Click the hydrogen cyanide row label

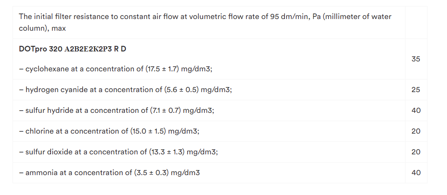(48, 90)
